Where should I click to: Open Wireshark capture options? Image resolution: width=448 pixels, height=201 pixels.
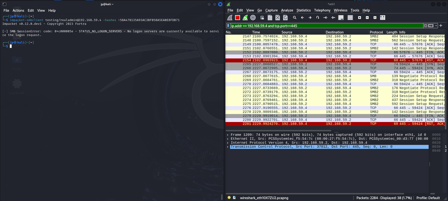[253, 17]
